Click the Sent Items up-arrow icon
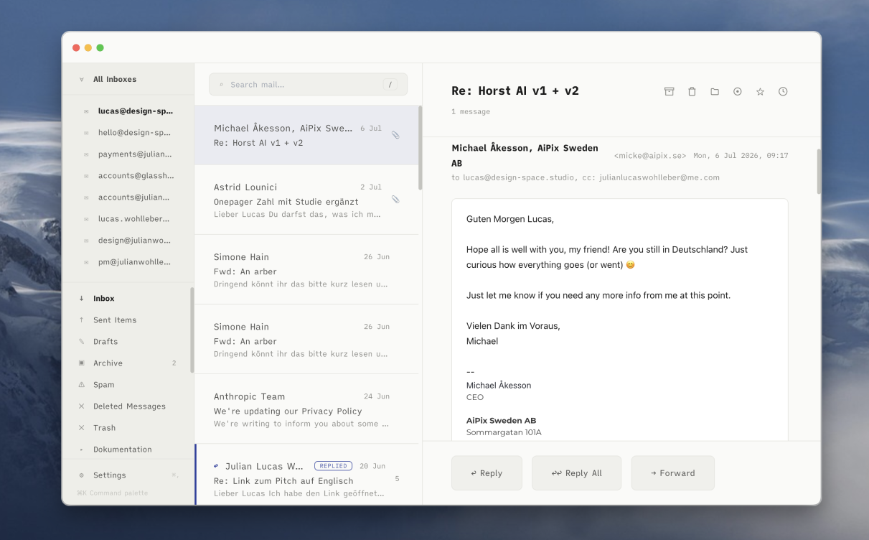 tap(81, 320)
